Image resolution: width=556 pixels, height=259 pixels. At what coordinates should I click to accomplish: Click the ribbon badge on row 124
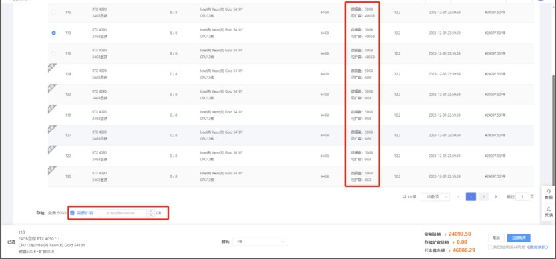point(52,68)
